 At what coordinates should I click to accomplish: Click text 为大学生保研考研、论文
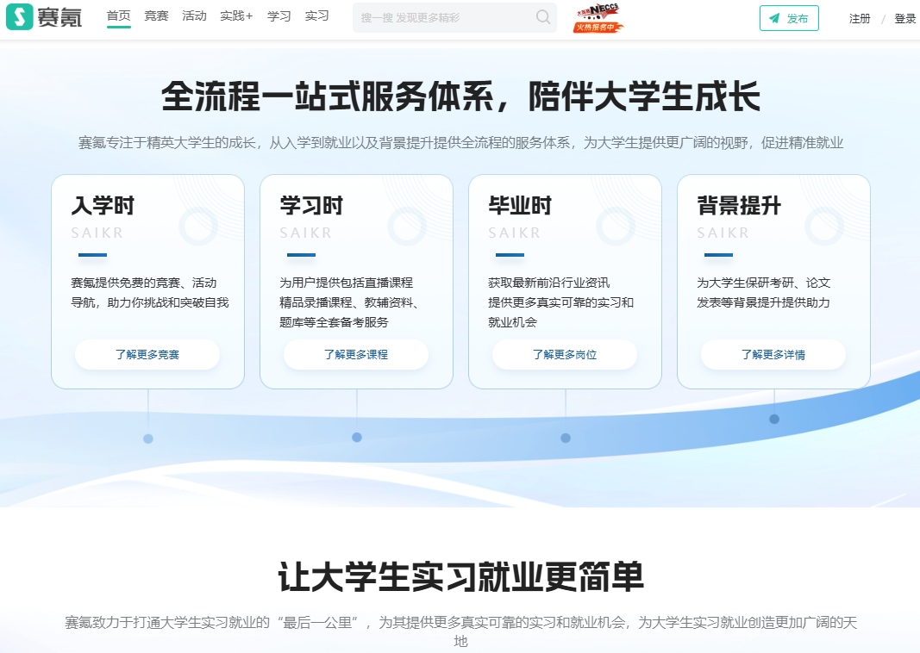[x=763, y=283]
